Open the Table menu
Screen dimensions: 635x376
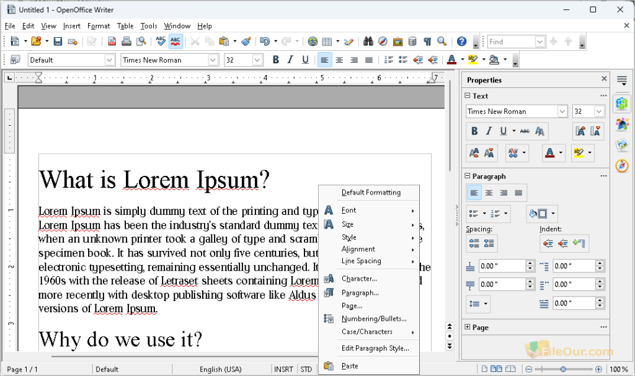[x=125, y=26]
